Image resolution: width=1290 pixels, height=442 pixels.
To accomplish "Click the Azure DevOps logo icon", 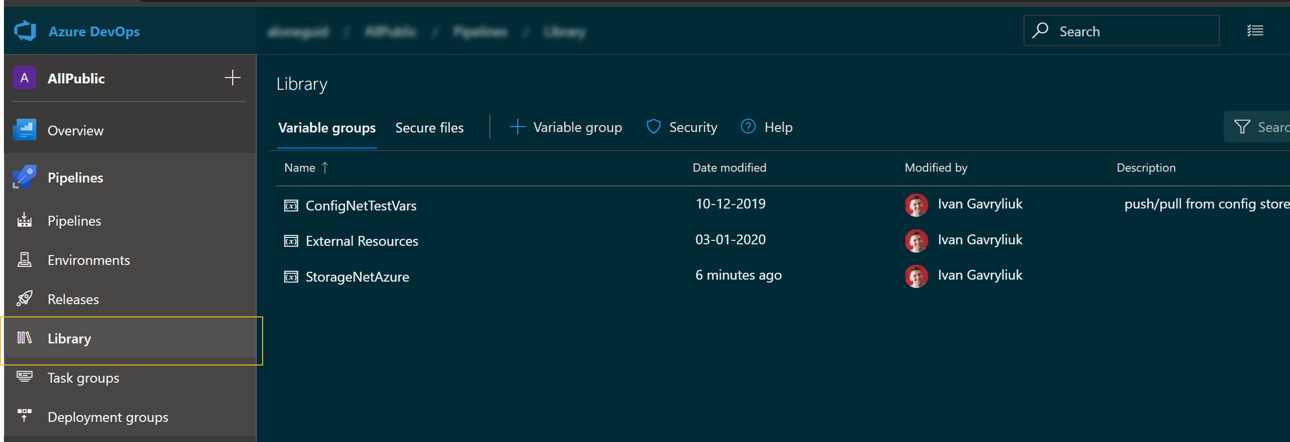I will 25,31.
